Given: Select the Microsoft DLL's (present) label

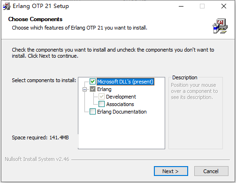Looking at the screenshot, I should 125,82.
